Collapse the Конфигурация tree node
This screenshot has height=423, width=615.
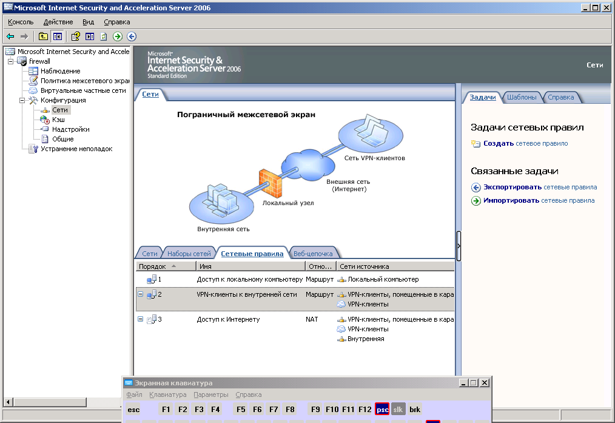click(22, 100)
